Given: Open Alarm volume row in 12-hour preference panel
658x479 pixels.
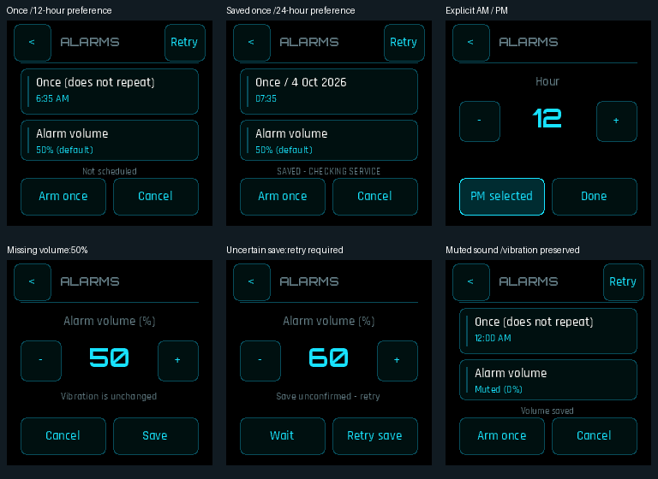Looking at the screenshot, I should [x=110, y=140].
